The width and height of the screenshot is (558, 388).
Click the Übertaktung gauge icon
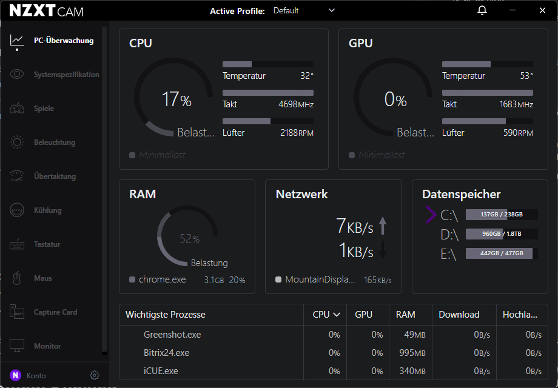coord(17,176)
